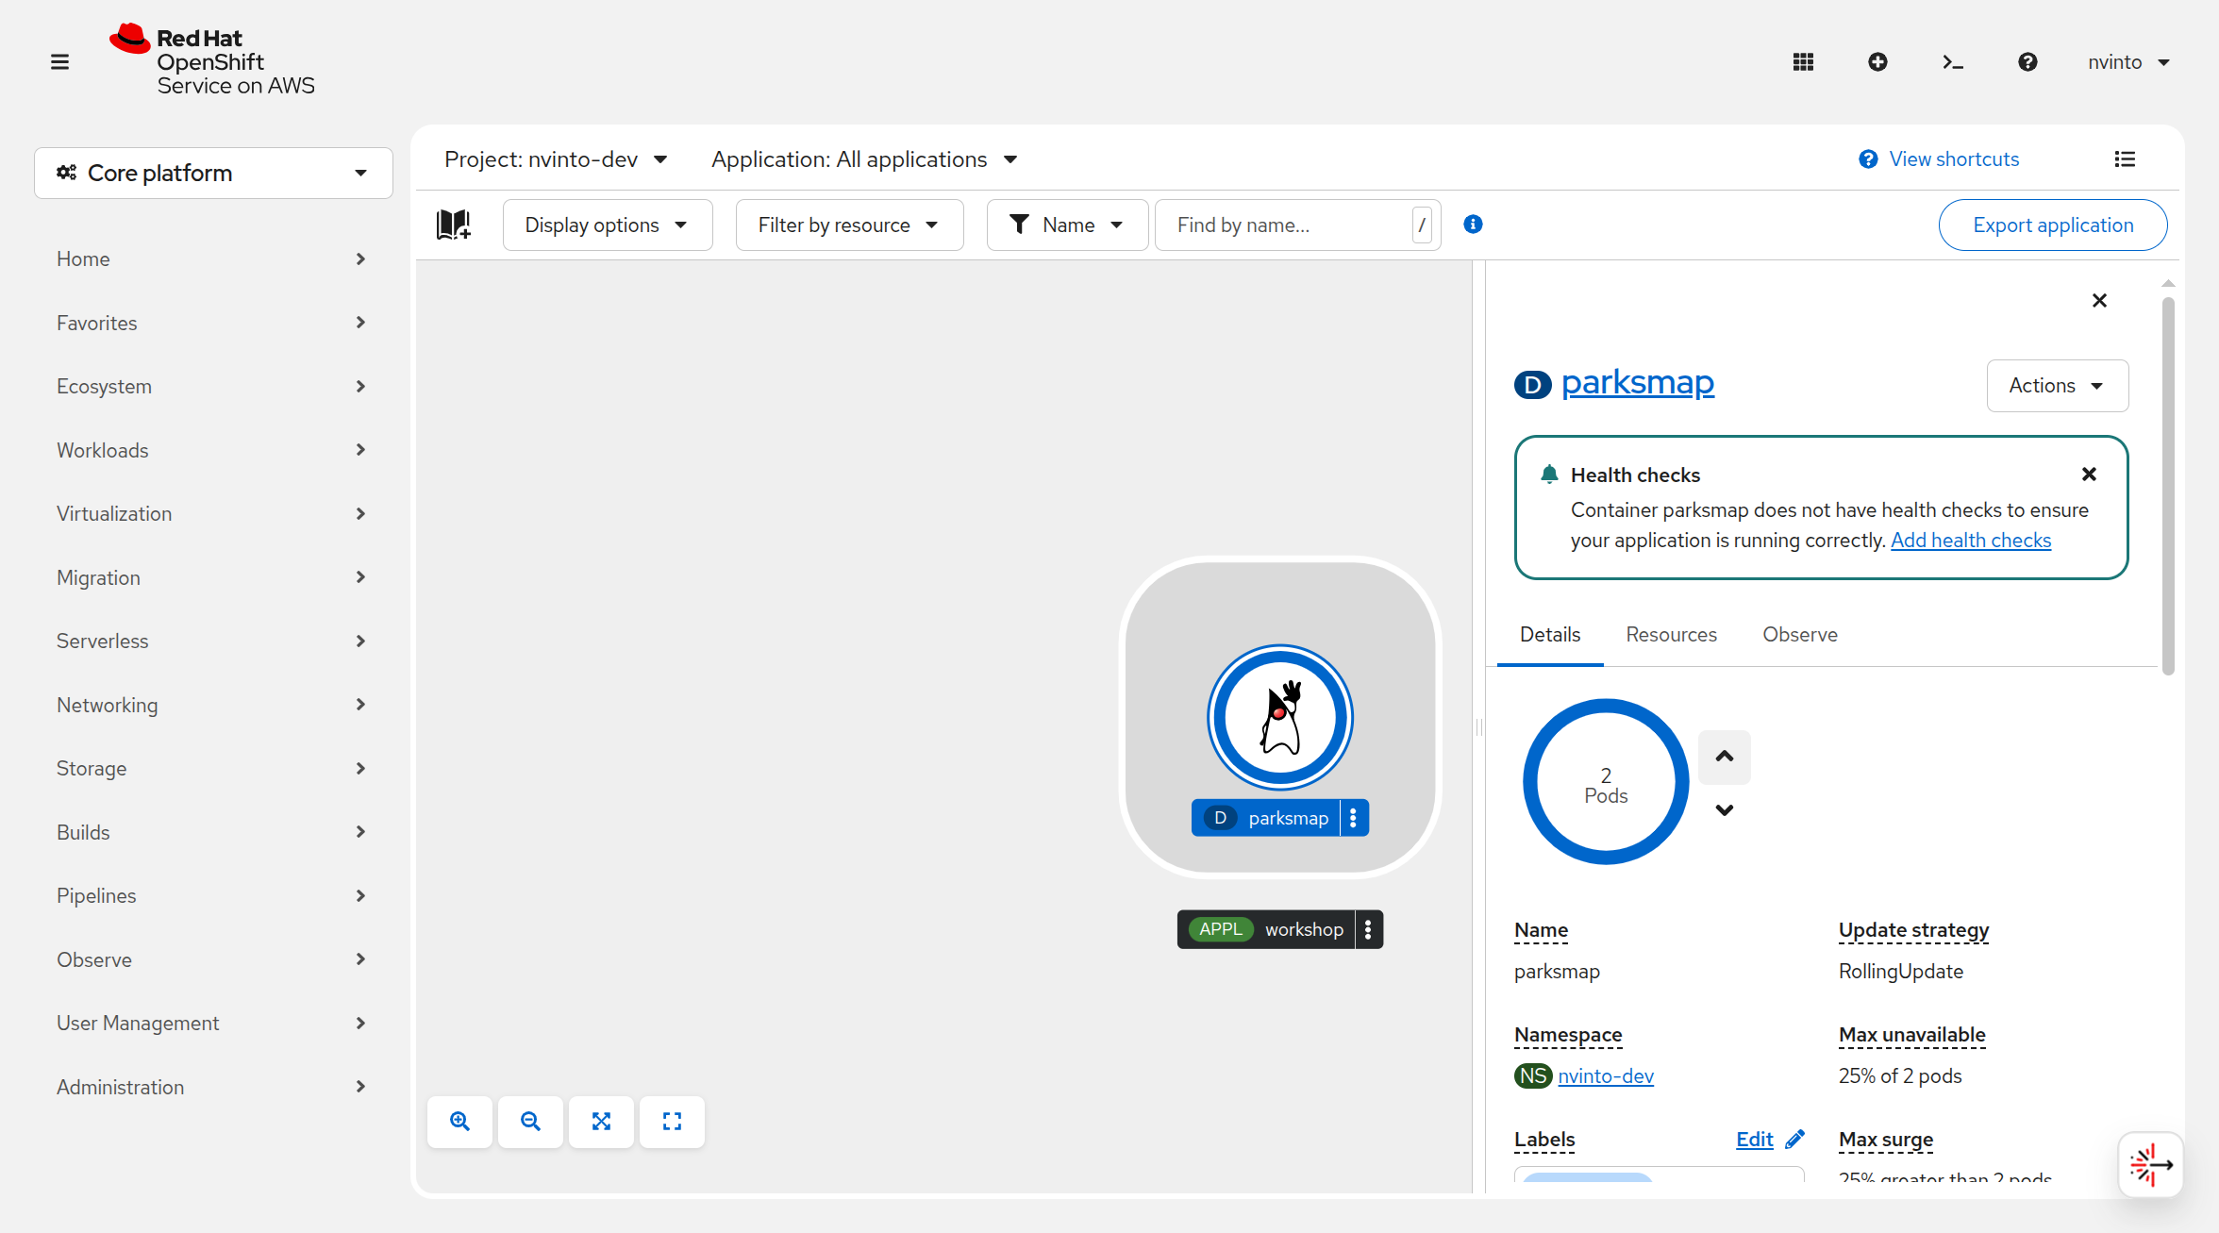Expand the Administration navigation section
The width and height of the screenshot is (2219, 1233).
(212, 1087)
